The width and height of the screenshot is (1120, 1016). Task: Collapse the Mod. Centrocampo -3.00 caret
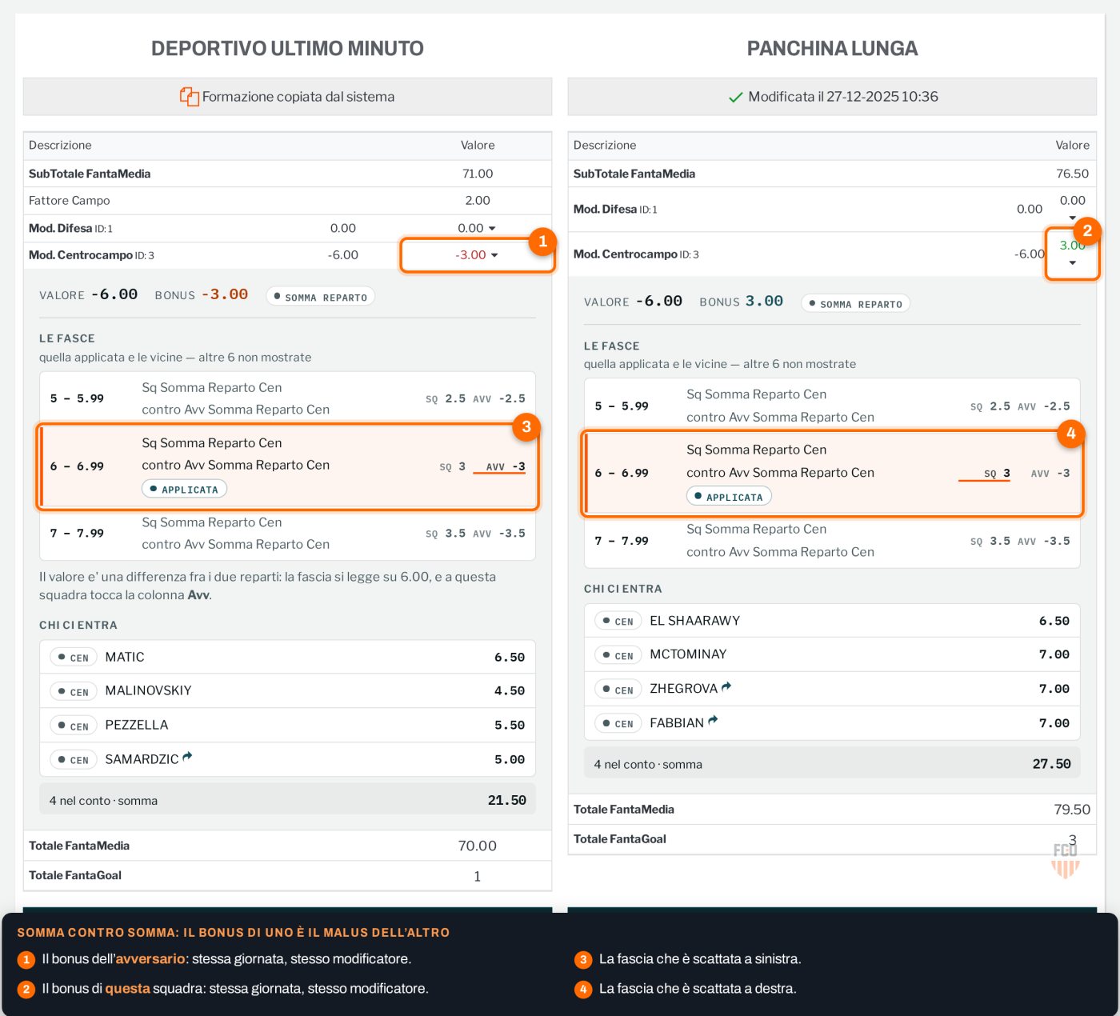point(494,255)
